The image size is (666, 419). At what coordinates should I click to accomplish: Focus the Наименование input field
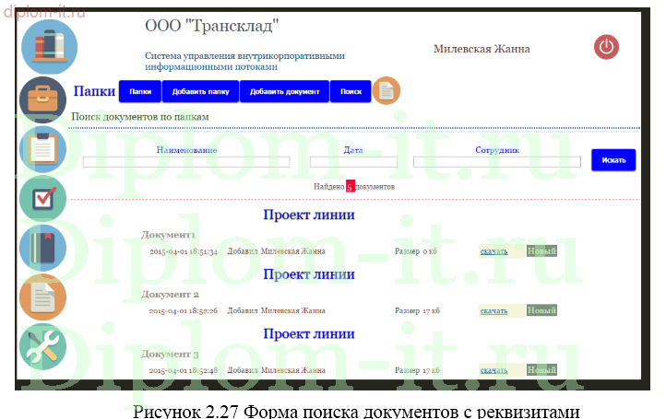point(186,161)
